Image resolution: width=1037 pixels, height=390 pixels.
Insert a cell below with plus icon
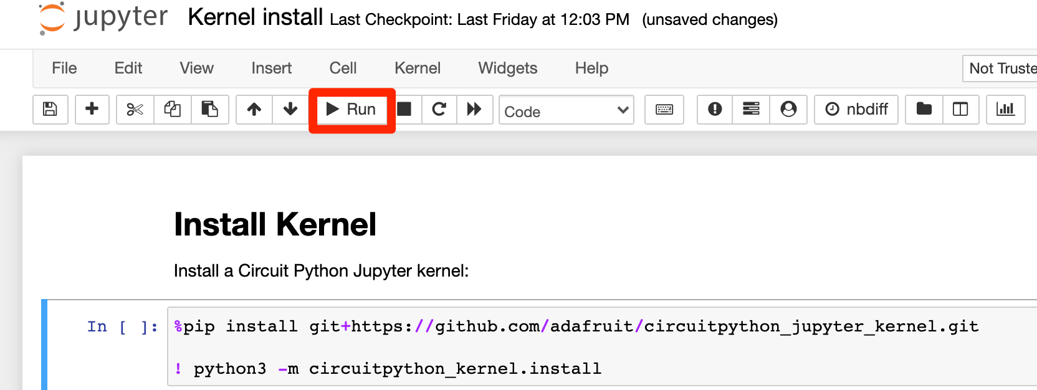(92, 110)
